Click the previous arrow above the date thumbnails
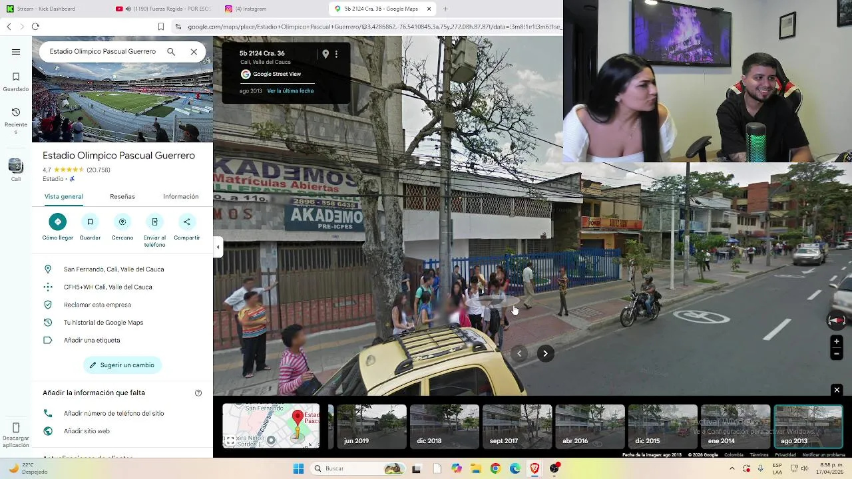Image resolution: width=852 pixels, height=479 pixels. (x=520, y=353)
